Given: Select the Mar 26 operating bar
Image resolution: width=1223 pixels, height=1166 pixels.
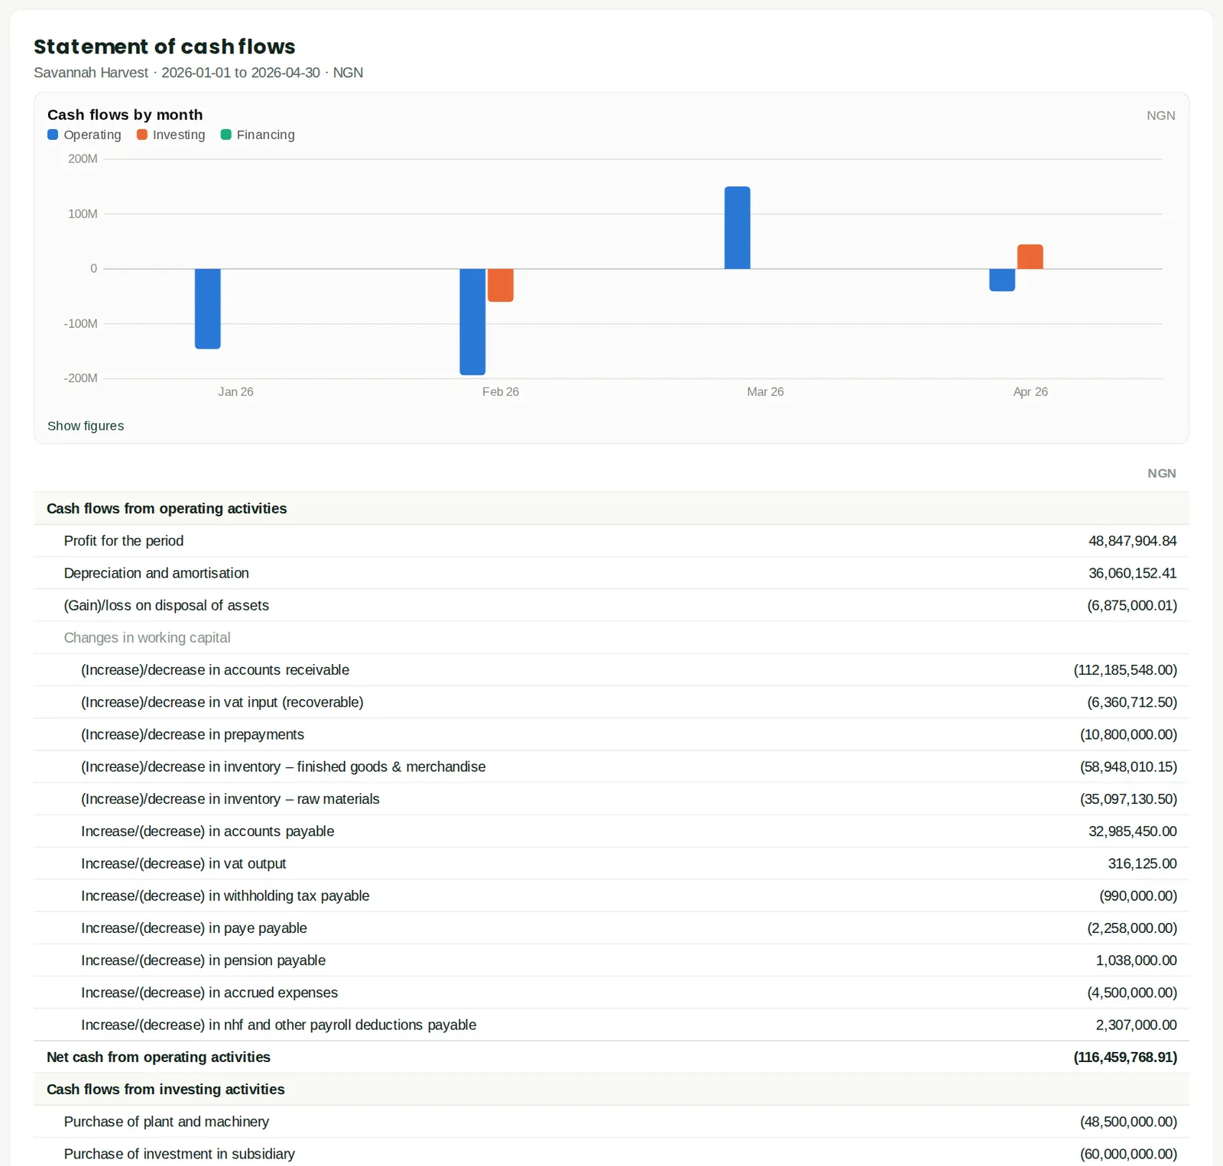Looking at the screenshot, I should click(x=738, y=228).
